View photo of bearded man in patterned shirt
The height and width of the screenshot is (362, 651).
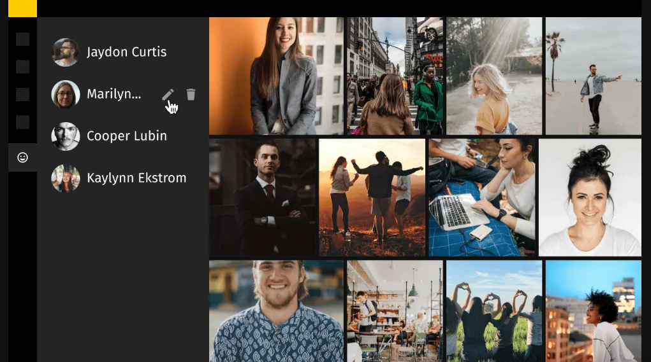pos(276,311)
